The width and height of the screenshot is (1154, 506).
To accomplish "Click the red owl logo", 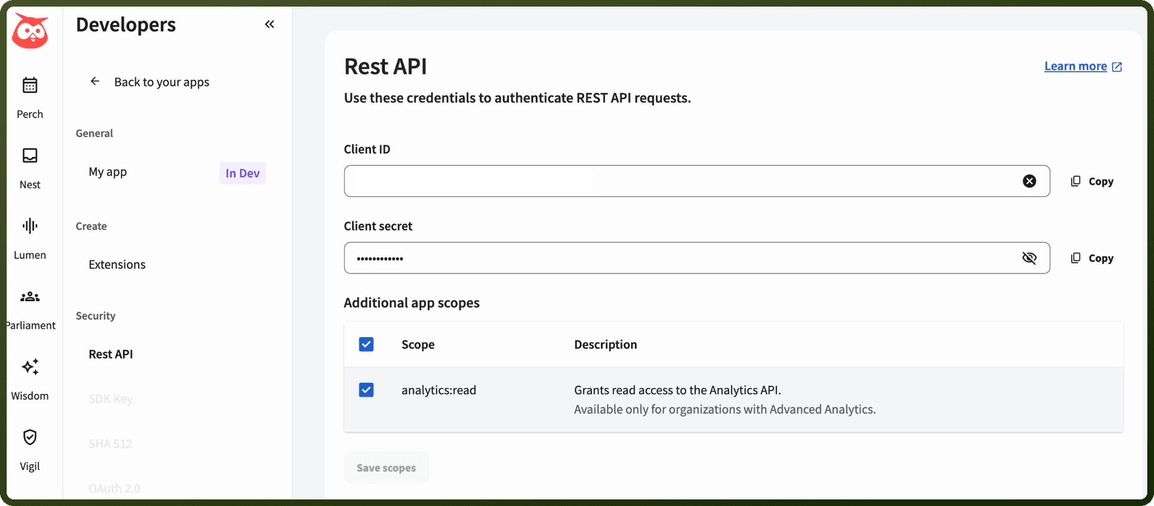I will 30,32.
